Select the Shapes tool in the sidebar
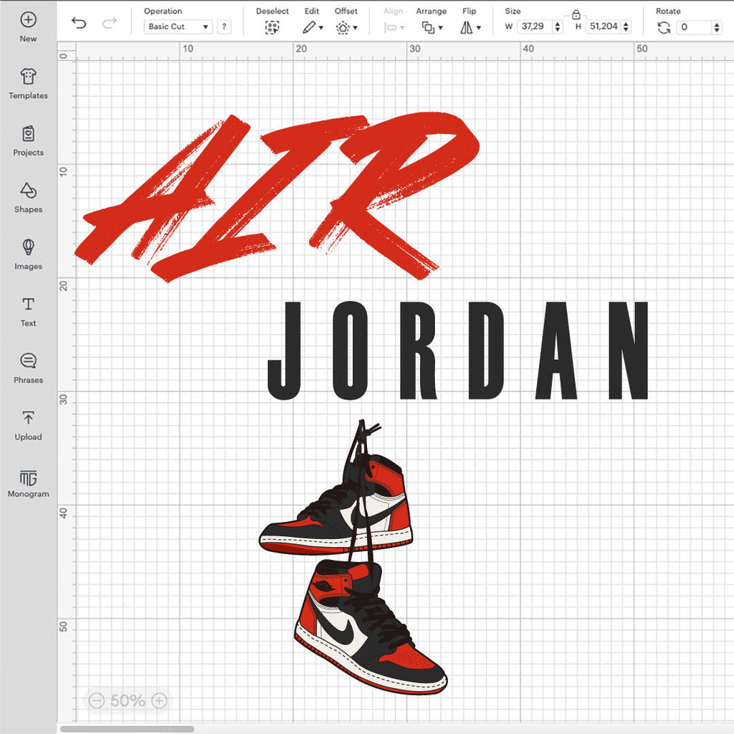 coord(28,198)
